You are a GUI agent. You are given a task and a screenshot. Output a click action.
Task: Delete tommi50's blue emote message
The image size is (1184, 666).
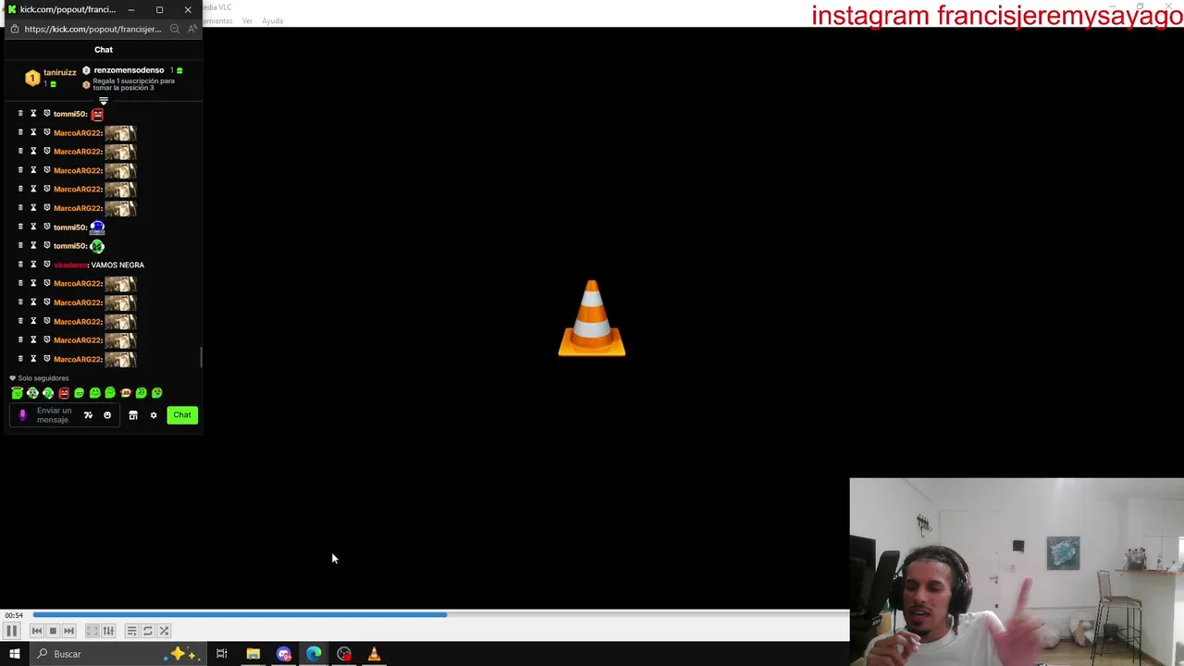click(x=20, y=227)
